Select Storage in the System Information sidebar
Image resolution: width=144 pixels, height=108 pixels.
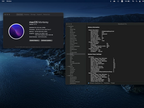[x=72, y=62]
